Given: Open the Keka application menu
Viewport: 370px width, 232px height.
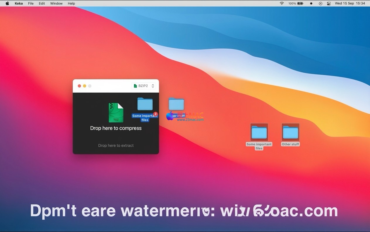Looking at the screenshot, I should (19, 4).
